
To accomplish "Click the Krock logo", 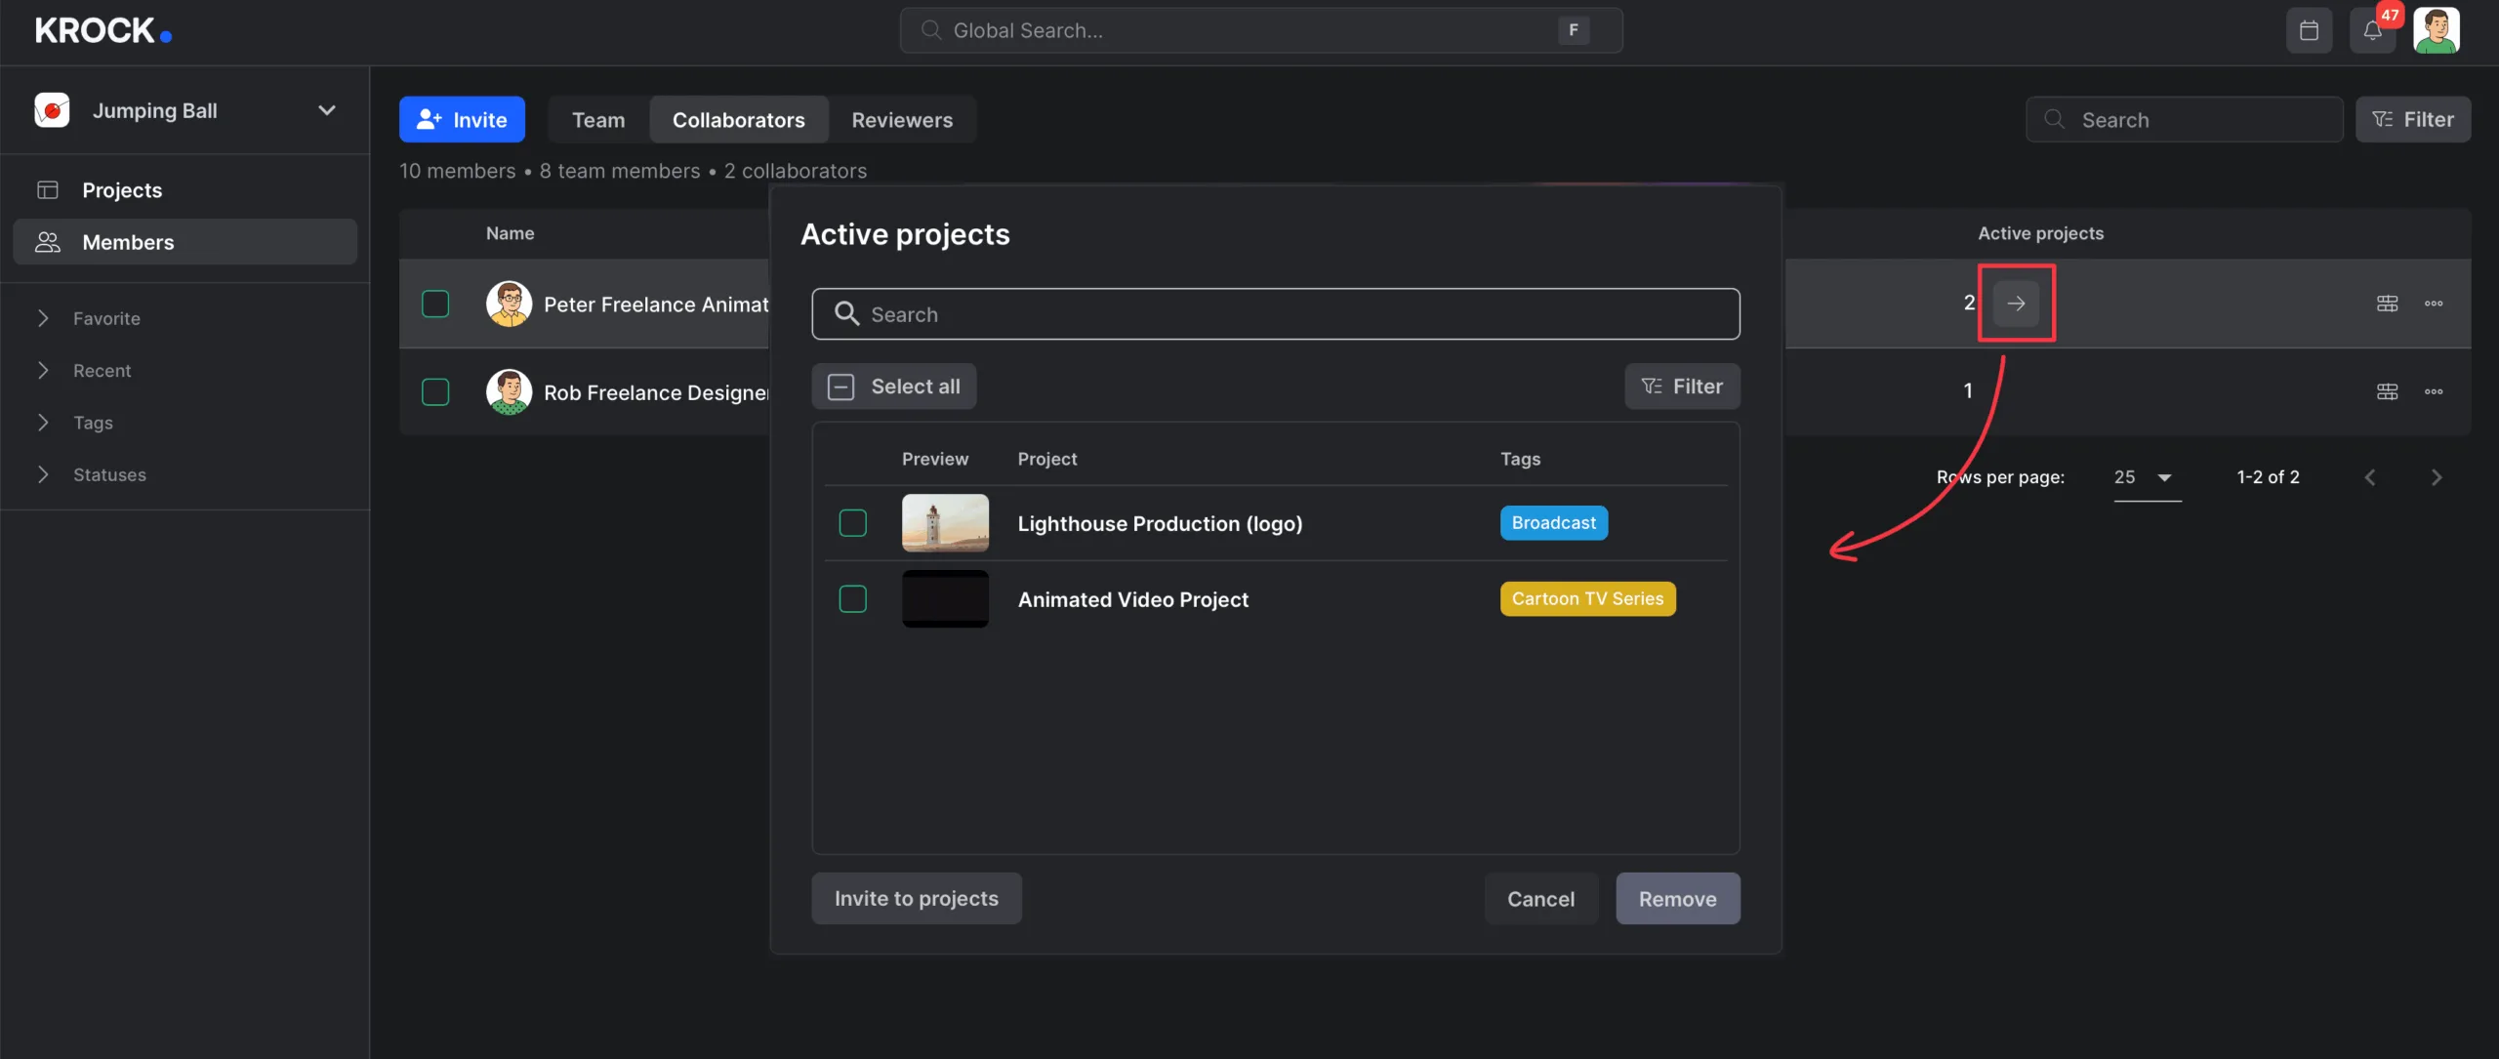I will 102,29.
